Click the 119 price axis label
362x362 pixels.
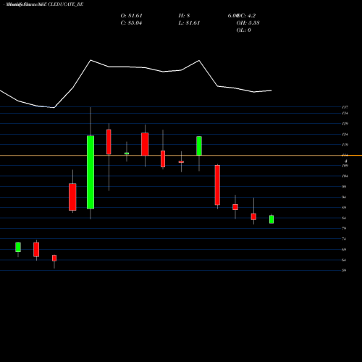[345, 145]
